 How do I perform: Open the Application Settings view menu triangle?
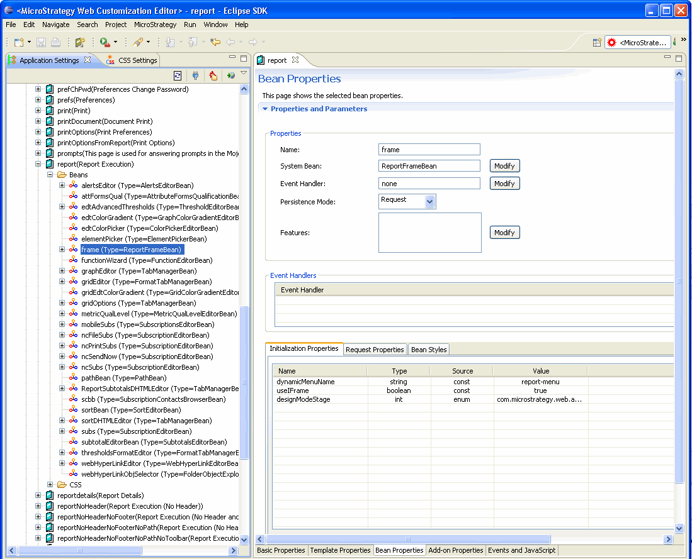(x=244, y=73)
